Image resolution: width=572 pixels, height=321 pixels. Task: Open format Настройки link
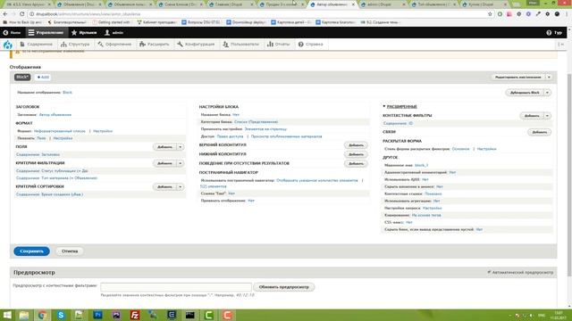coord(103,131)
